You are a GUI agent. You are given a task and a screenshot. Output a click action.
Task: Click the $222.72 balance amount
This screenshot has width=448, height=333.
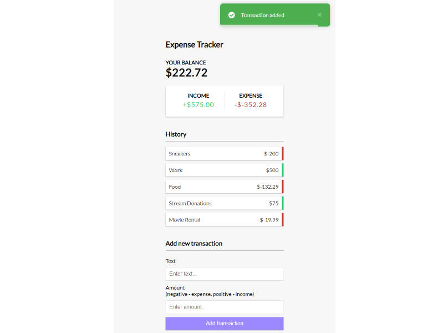click(x=186, y=73)
